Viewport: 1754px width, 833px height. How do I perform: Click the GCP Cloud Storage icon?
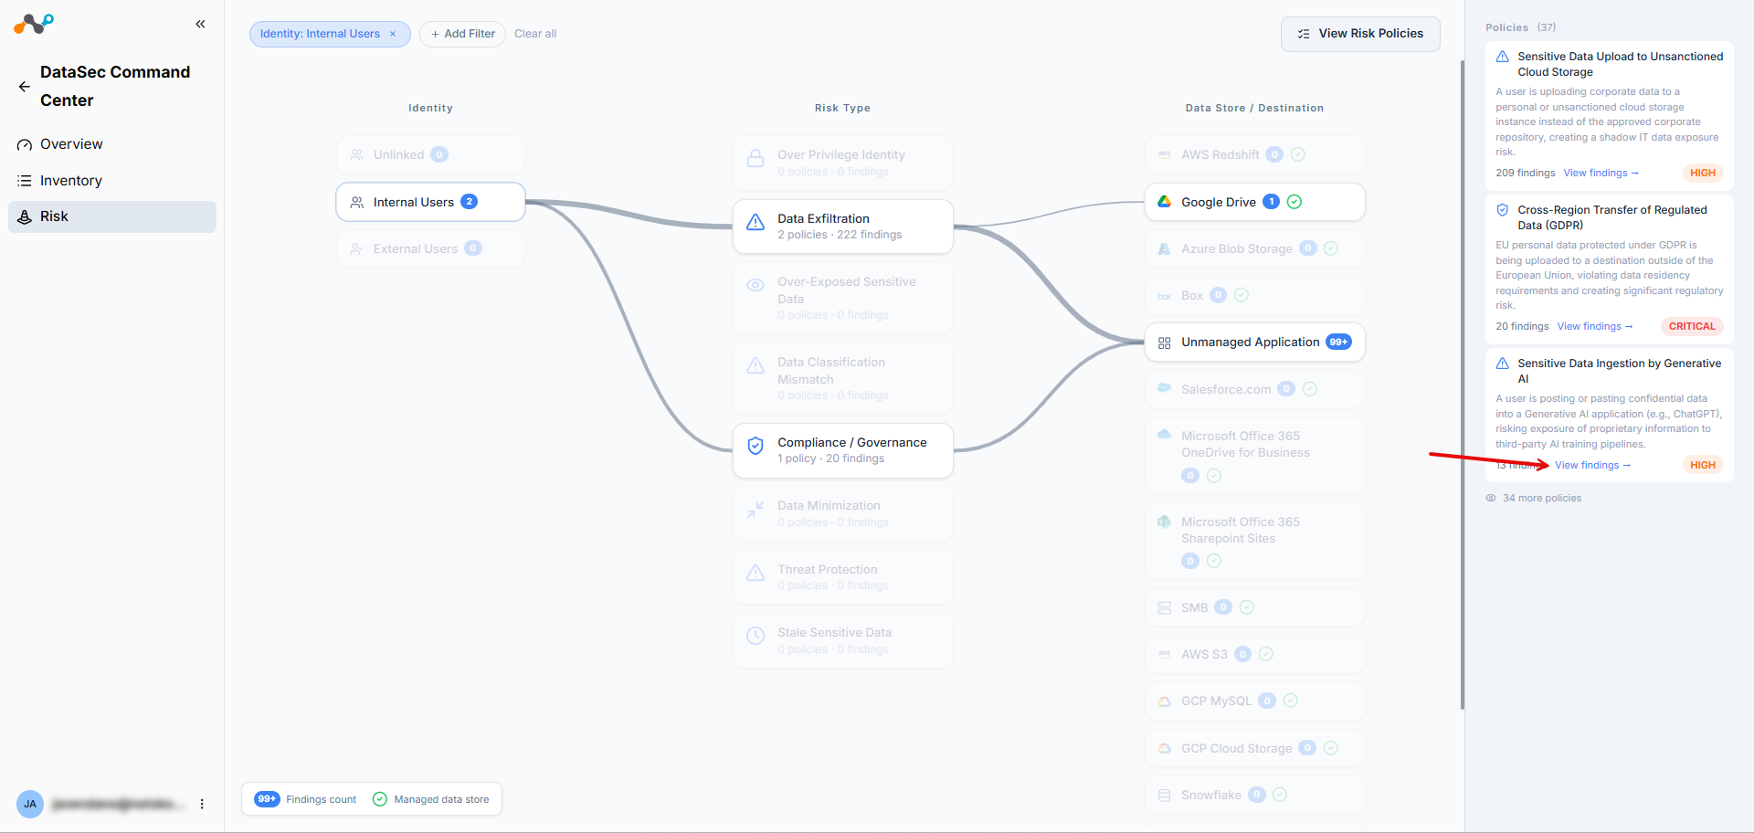1164,748
